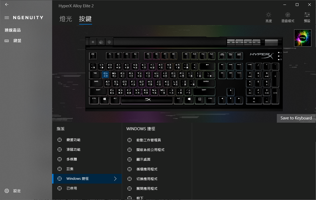
Task: Click the back arrow icon
Action: 7,4
